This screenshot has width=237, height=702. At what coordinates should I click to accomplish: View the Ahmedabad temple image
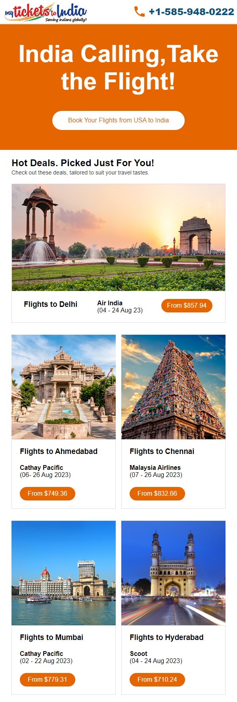(64, 387)
